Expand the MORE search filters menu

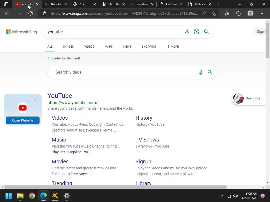[x=173, y=47]
